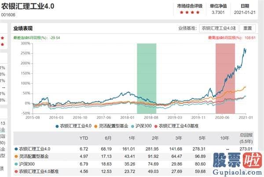
Task: Click 沪深300 1-year value 35.26
Action: [x=130, y=164]
